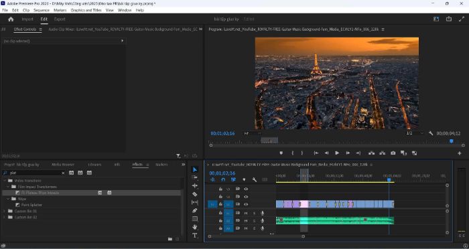
Task: Export frame with camera icon
Action: pyautogui.click(x=393, y=153)
